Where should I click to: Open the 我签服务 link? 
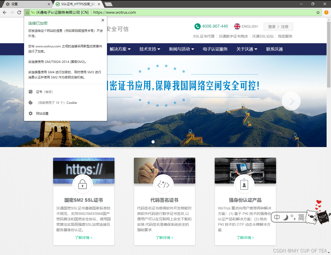coord(285,36)
